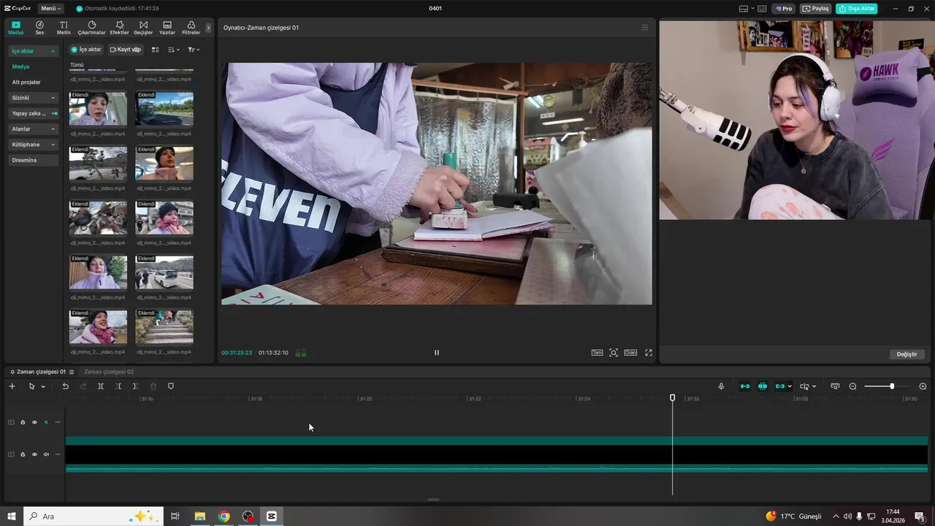This screenshot has height=526, width=935.
Task: Open the Geçişler transitions panel
Action: pyautogui.click(x=143, y=28)
